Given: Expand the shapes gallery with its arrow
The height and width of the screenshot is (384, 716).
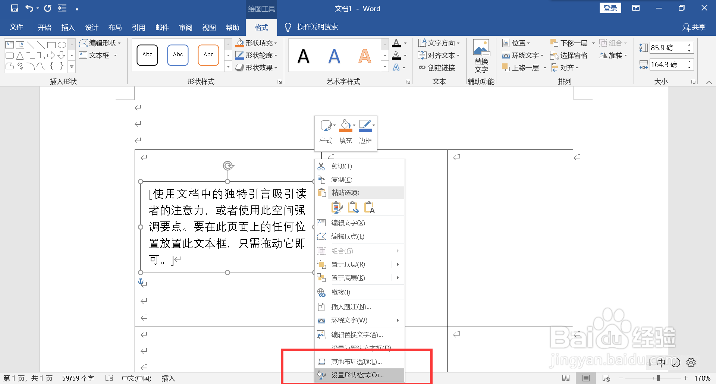Looking at the screenshot, I should (x=72, y=66).
